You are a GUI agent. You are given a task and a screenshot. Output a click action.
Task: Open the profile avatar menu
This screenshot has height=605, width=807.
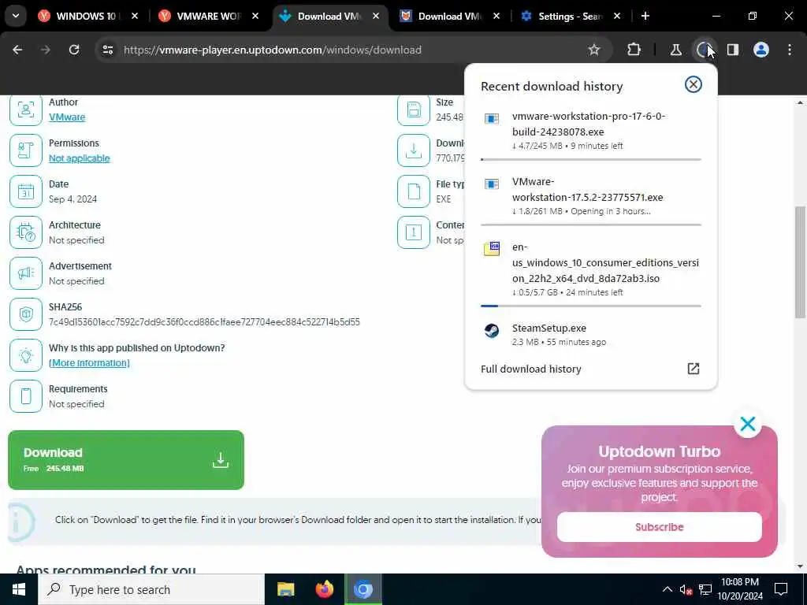click(761, 50)
